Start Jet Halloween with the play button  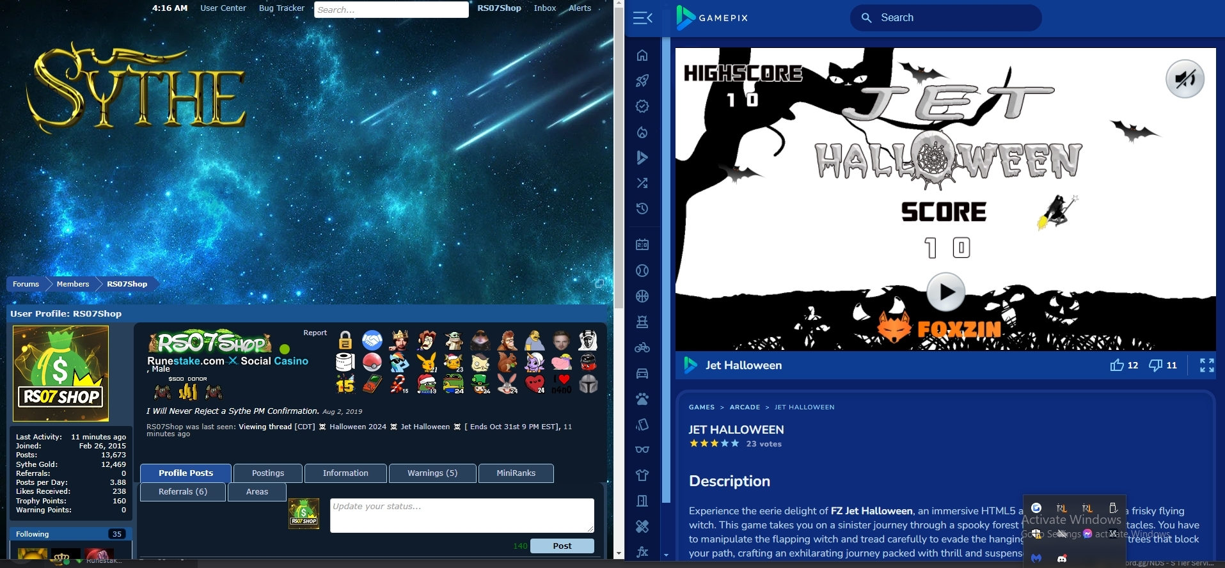[x=945, y=292]
